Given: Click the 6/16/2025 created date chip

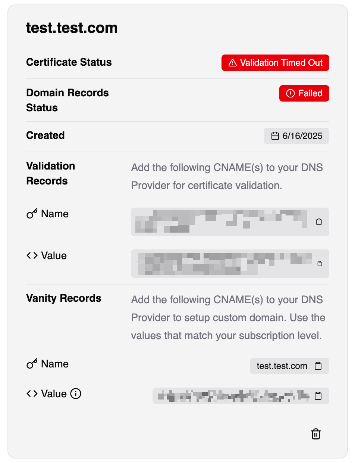Looking at the screenshot, I should (296, 136).
